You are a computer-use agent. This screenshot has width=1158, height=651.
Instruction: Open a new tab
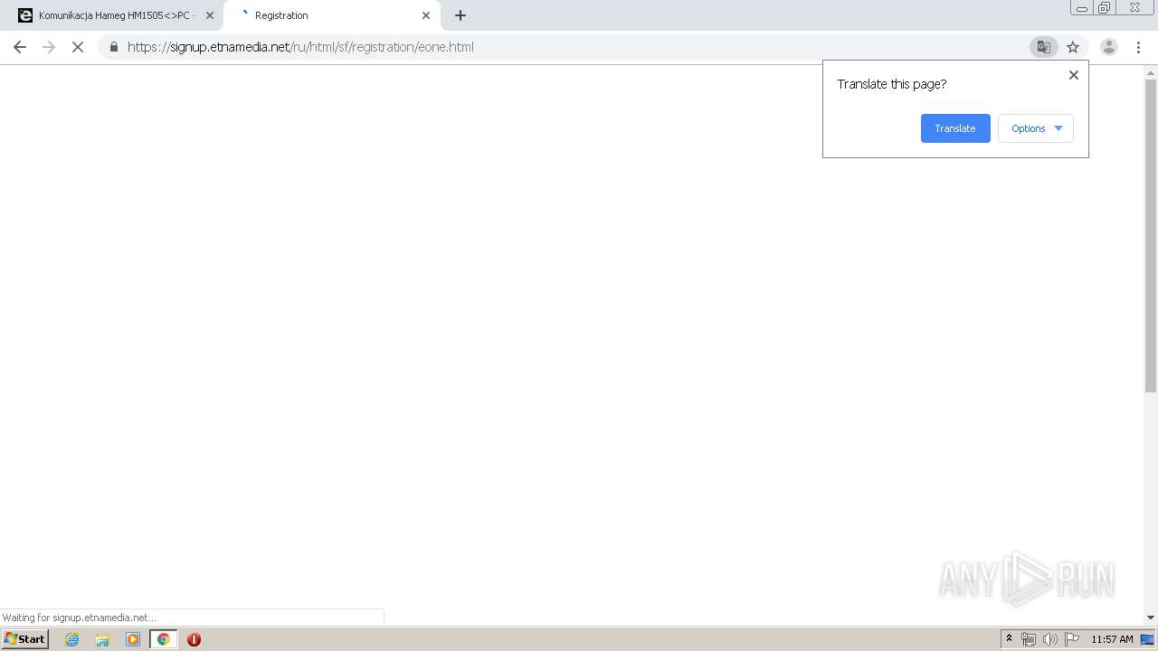[x=460, y=15]
